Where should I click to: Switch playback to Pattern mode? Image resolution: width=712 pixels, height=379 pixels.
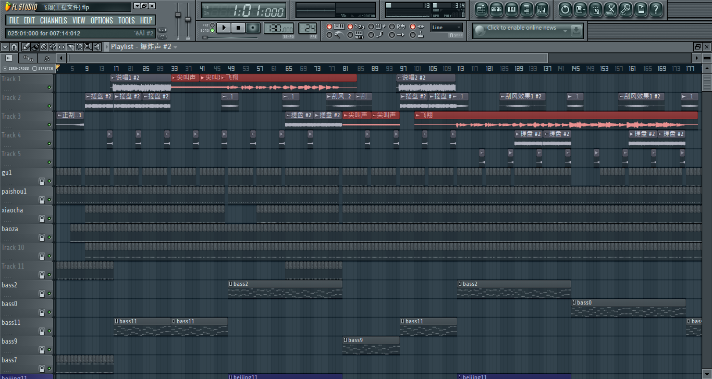click(x=212, y=25)
